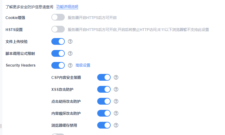Disable the 文件上传校验 switch
The width and height of the screenshot is (225, 135).
coord(58,41)
